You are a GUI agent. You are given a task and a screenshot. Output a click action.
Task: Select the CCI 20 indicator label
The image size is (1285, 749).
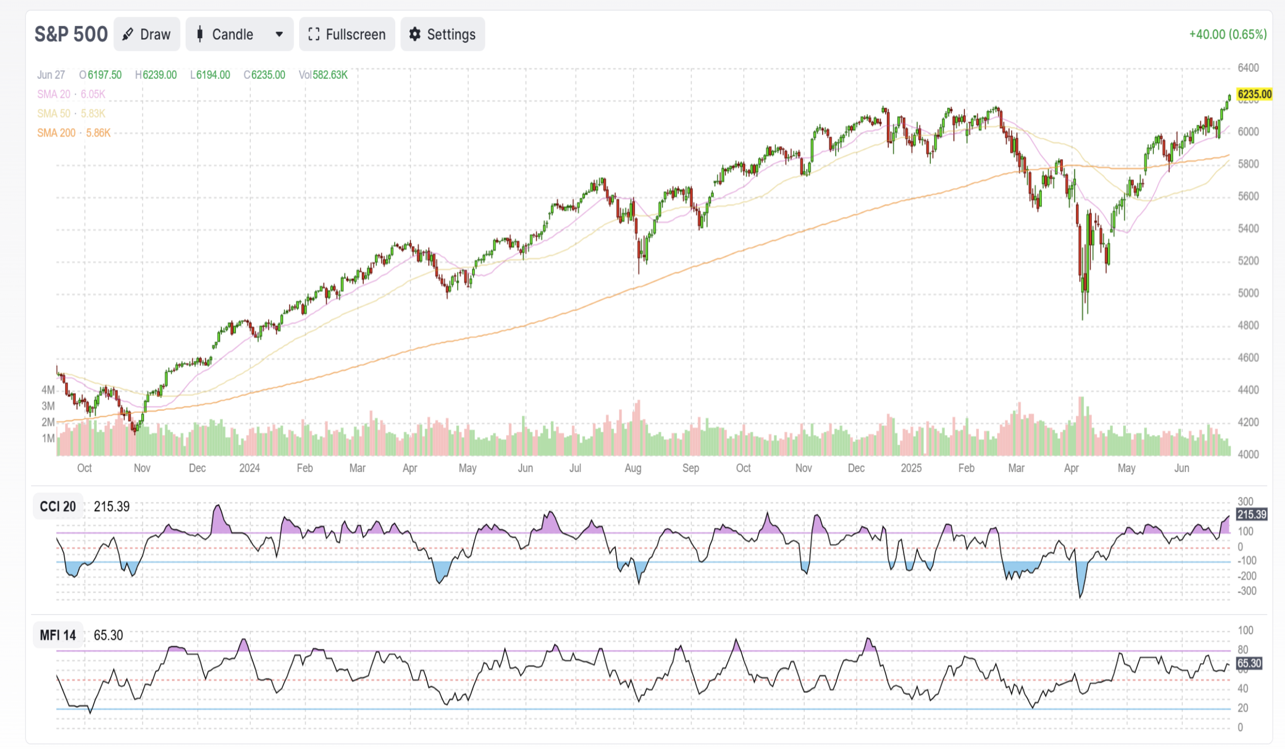click(x=57, y=506)
